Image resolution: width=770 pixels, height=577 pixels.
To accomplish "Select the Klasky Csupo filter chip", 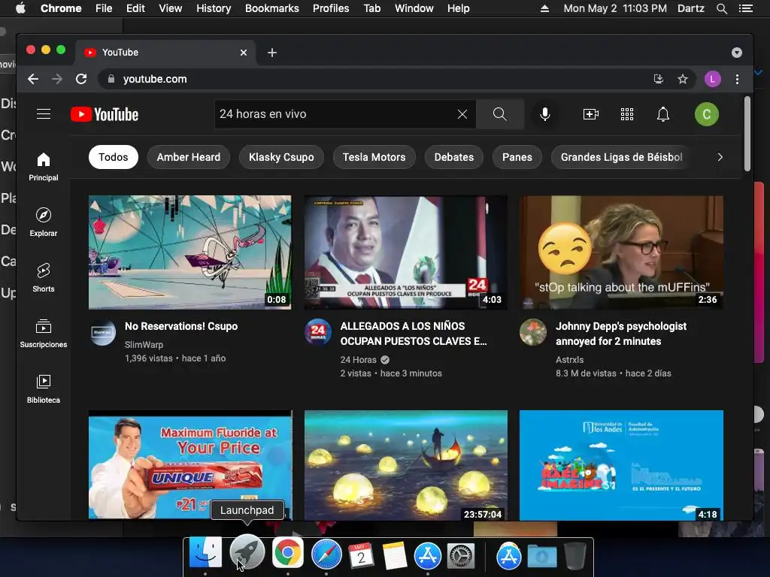I will [x=281, y=157].
